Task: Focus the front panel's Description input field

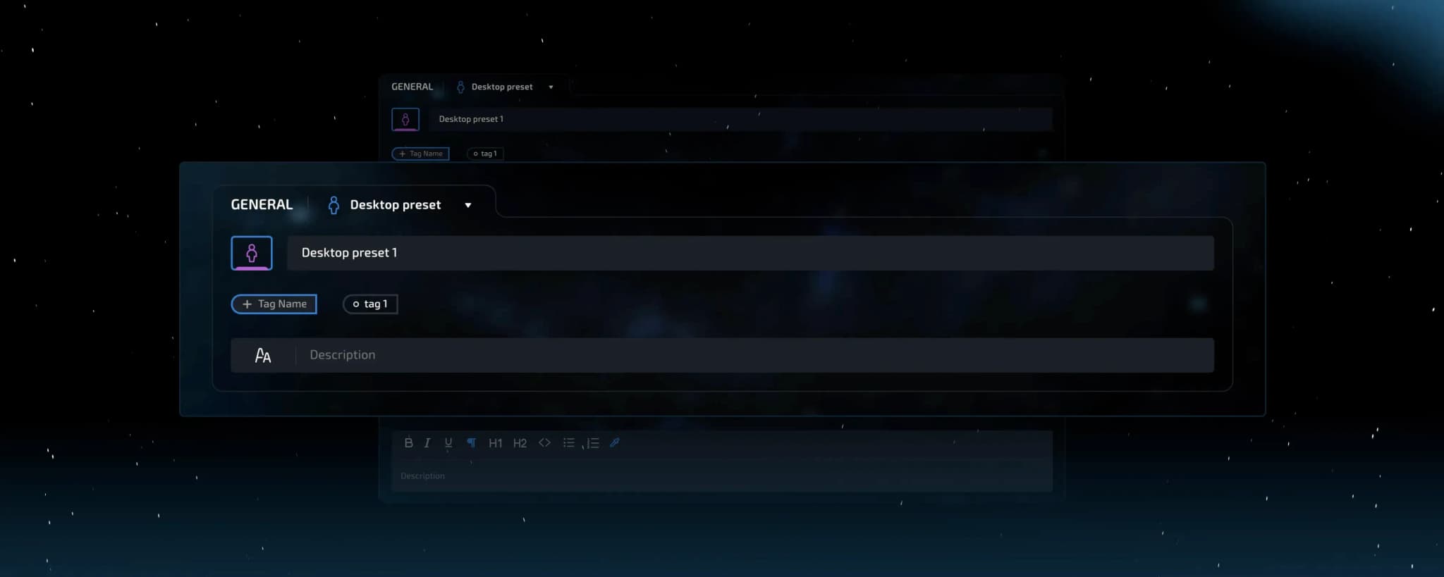Action: pos(754,356)
